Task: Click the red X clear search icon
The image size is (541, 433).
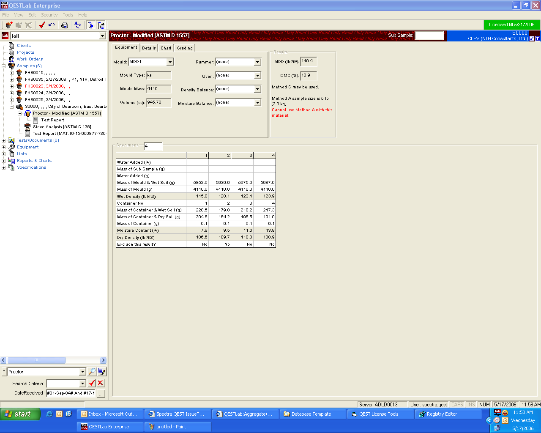Action: click(x=101, y=383)
